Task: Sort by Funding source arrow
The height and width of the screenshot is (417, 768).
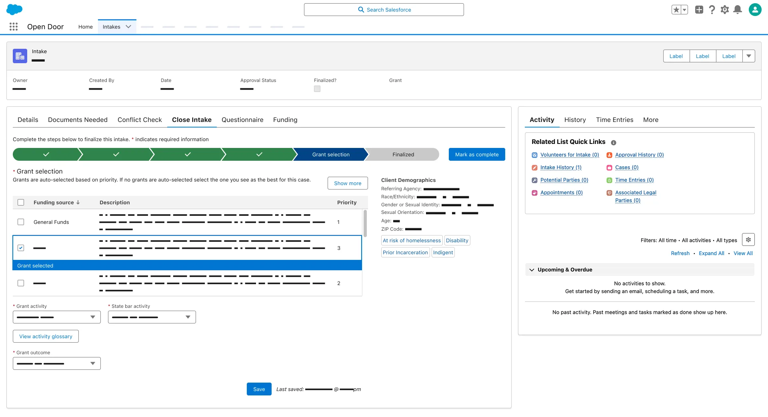Action: coord(78,202)
